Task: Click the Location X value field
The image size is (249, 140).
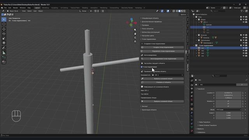Action: 228,93
